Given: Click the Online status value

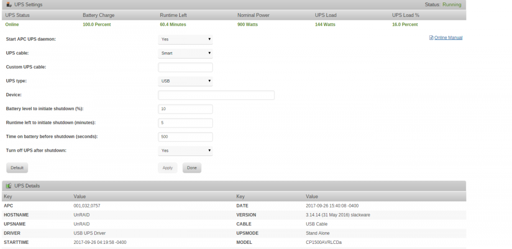Looking at the screenshot, I should 12,25.
